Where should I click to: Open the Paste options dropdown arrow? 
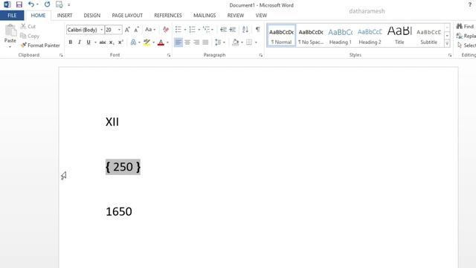tap(10, 47)
